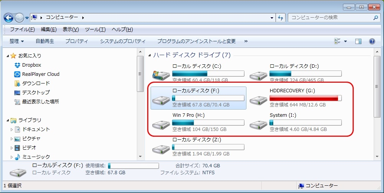384x193 pixels.
Task: Click the red usage bar of HDDRECOVERY (G:)
Action: (x=305, y=98)
